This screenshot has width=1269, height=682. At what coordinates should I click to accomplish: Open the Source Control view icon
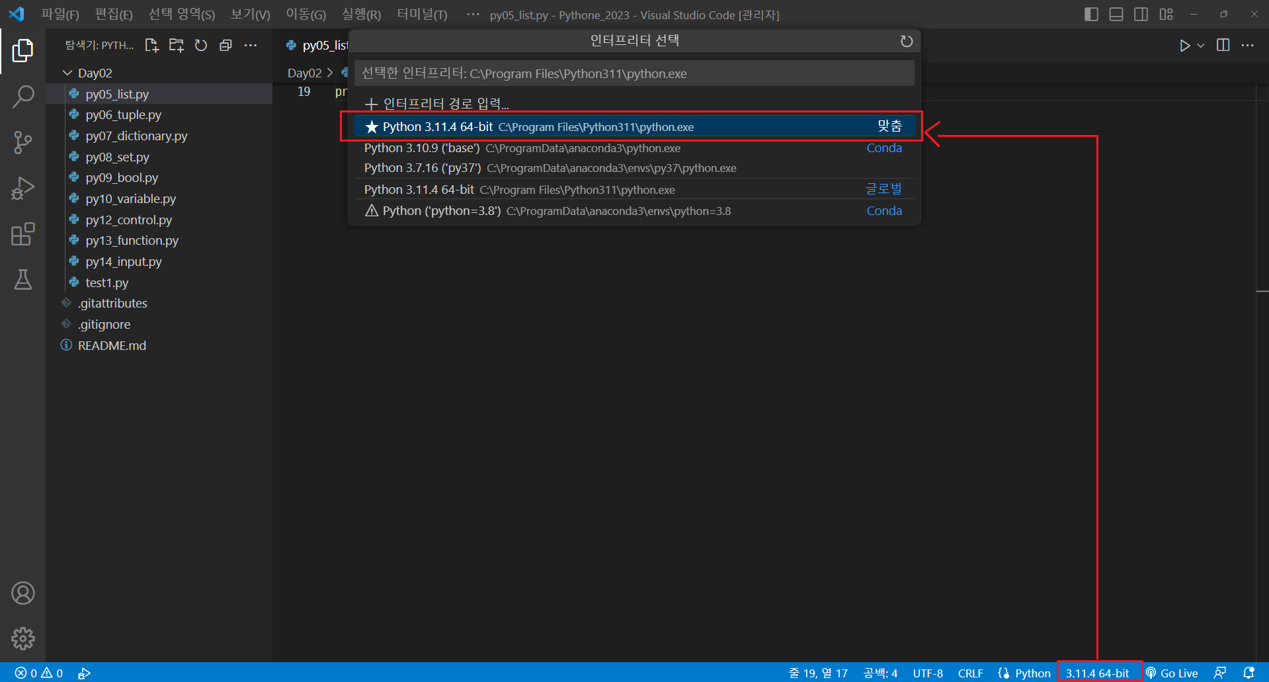[x=22, y=142]
